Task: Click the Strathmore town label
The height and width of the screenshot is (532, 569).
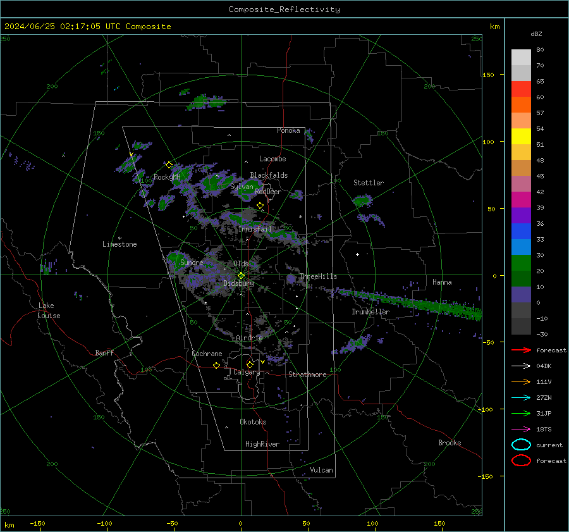Action: click(x=307, y=374)
